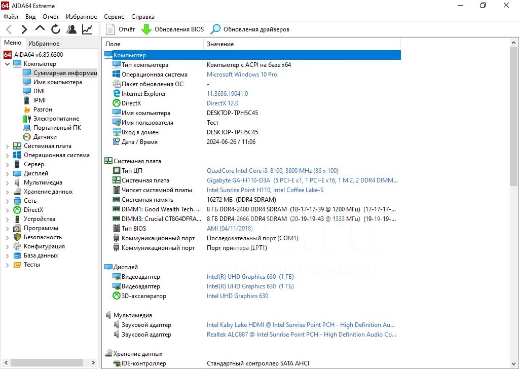This screenshot has width=519, height=369.
Task: Click the flame icon beside Разгон
Action: tap(27, 109)
